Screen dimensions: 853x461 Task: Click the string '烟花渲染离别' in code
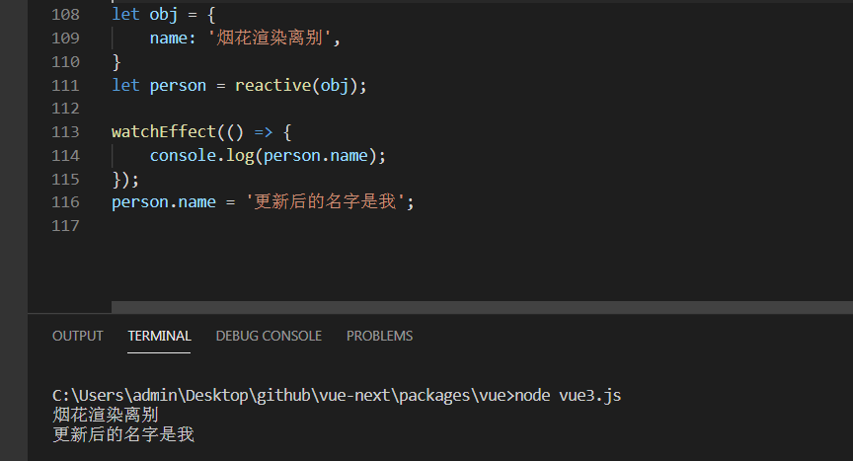click(x=274, y=38)
